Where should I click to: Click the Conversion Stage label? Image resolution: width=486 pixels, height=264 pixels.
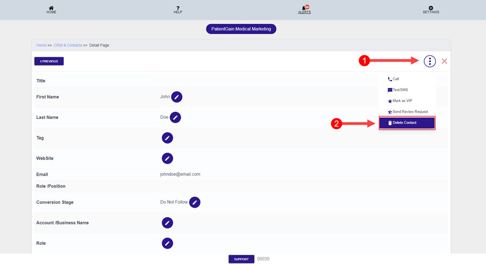(55, 202)
